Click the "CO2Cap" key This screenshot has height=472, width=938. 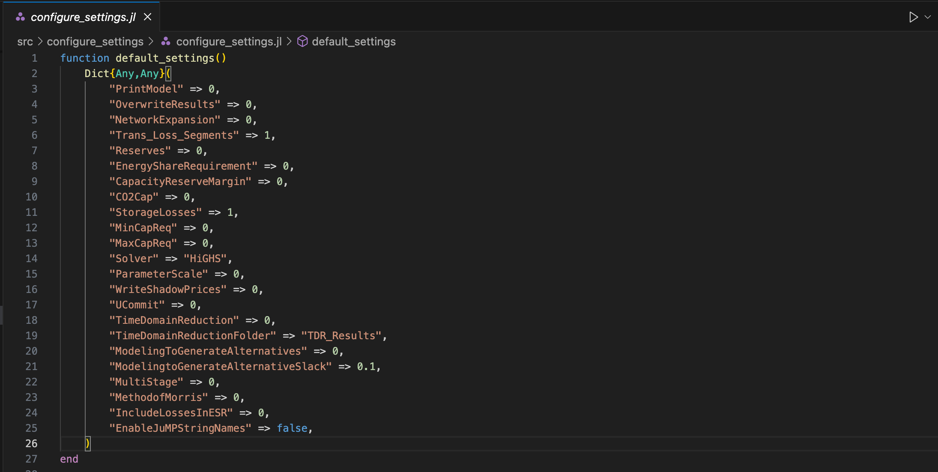pos(134,197)
